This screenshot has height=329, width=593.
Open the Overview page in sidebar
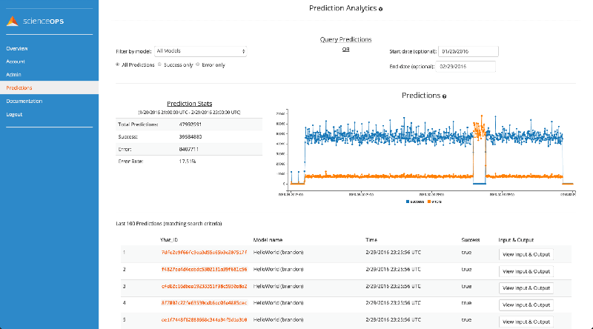17,48
